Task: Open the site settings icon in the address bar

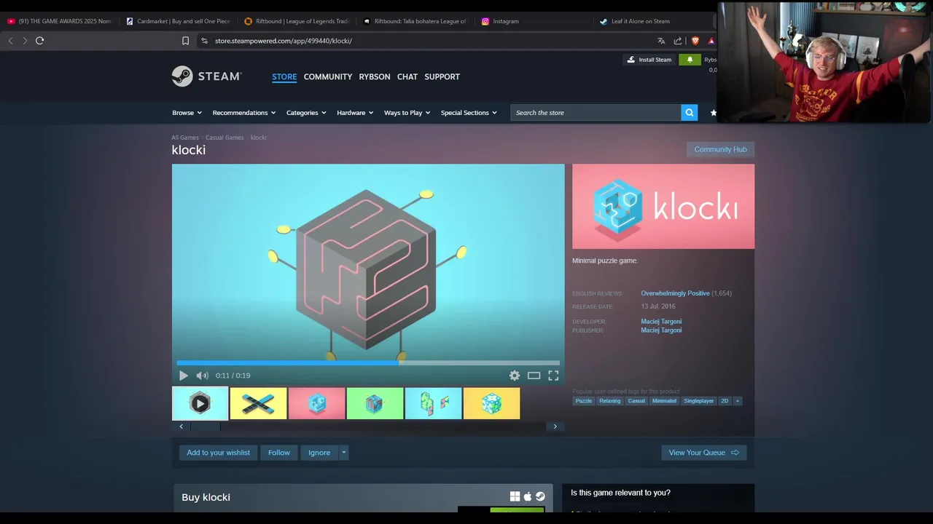Action: pos(204,41)
